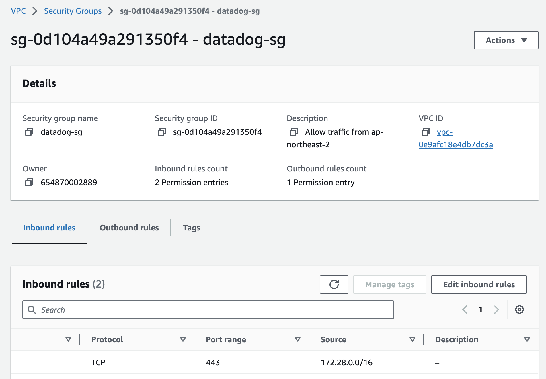This screenshot has height=379, width=546.
Task: Sort by the Description column
Action: (x=527, y=339)
